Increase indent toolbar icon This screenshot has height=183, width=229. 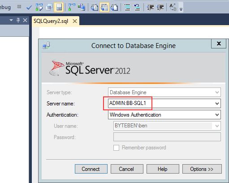coord(160,7)
